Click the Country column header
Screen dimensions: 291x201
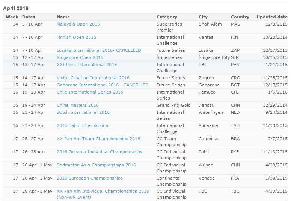tap(240, 17)
